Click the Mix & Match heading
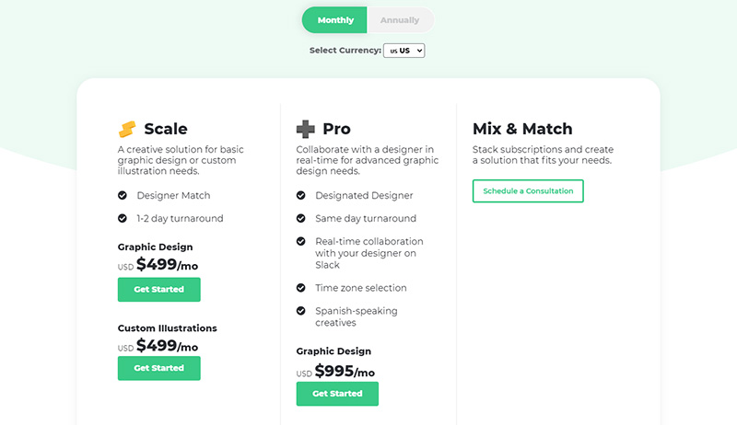The width and height of the screenshot is (737, 425). (522, 129)
